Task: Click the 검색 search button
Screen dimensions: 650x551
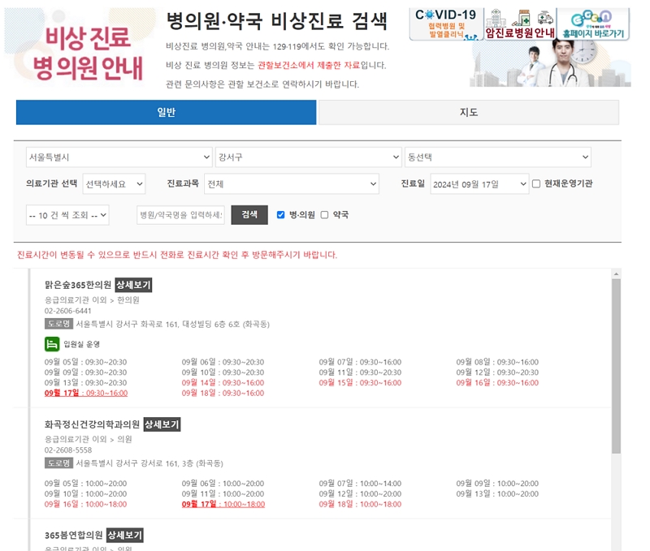Action: tap(249, 215)
